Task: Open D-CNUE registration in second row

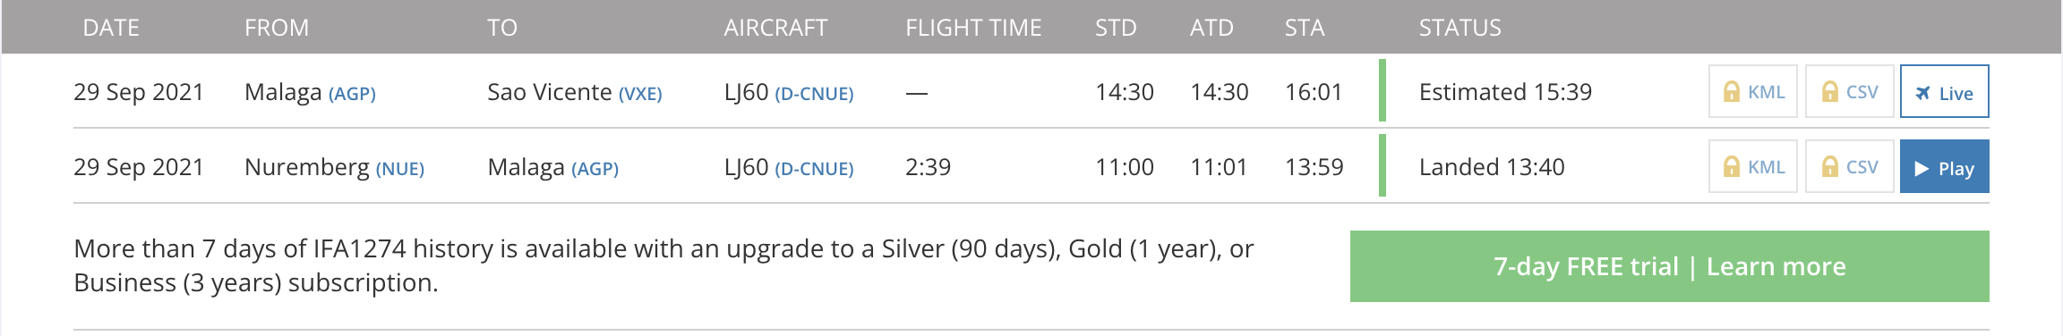Action: coord(814,168)
